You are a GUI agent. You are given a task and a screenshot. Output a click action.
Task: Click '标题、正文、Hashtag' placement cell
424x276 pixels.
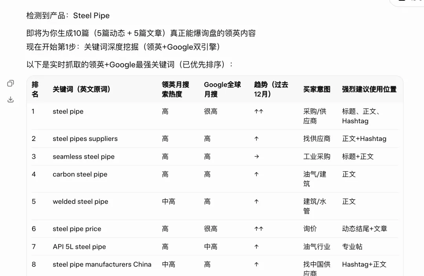(362, 116)
